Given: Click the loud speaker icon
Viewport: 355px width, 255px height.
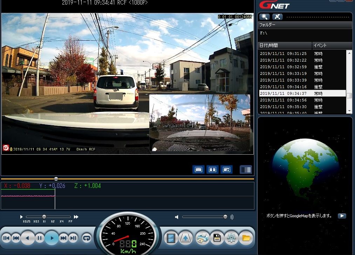Looking at the screenshot, I should (x=232, y=217).
